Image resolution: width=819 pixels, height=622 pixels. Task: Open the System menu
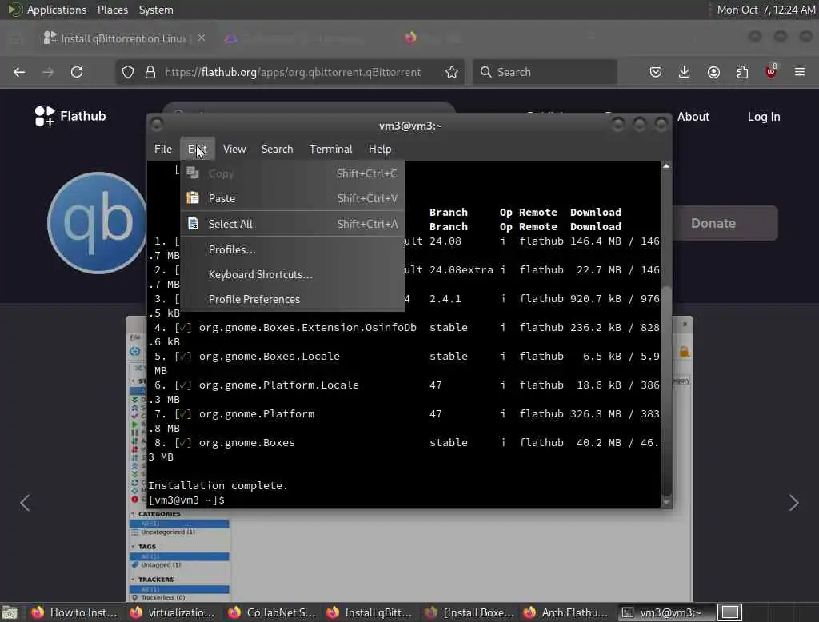156,10
